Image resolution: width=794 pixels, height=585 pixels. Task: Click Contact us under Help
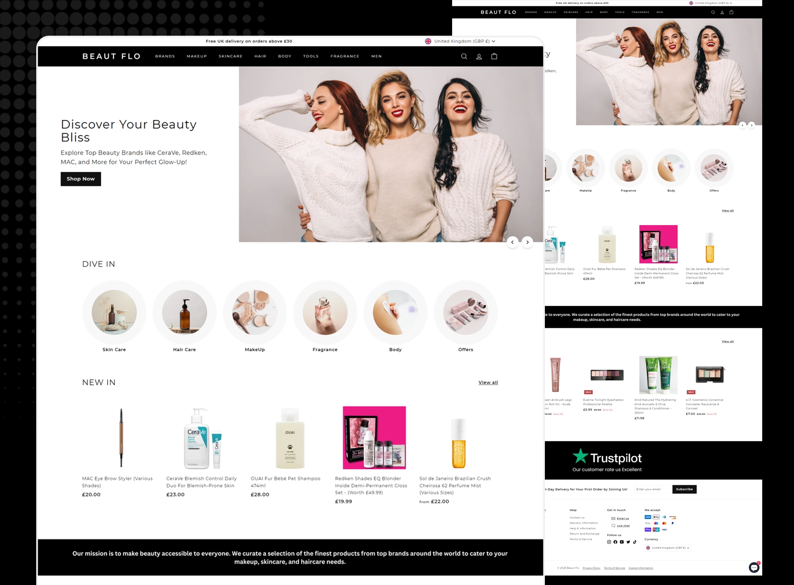(577, 518)
